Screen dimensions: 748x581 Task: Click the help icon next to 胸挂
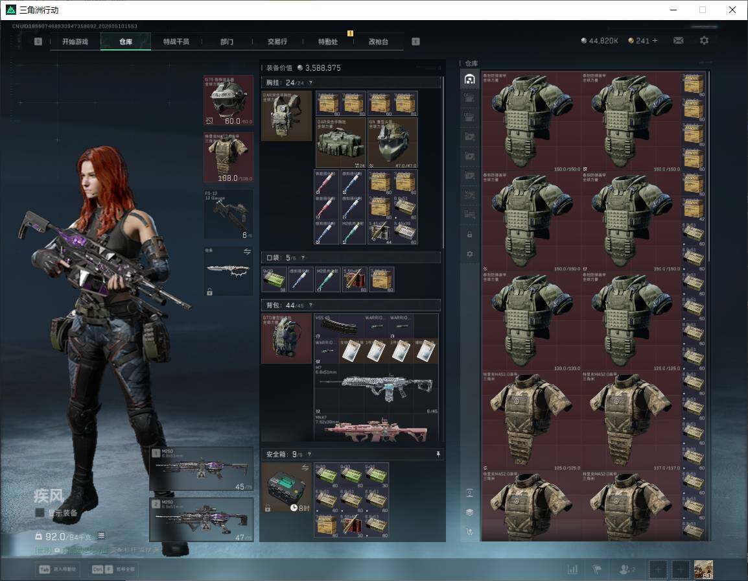[310, 82]
